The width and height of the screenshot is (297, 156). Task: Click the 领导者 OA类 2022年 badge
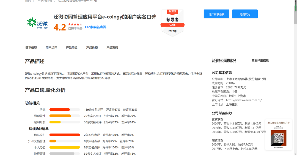(172, 23)
